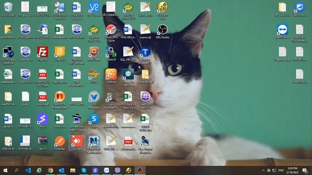Open Zalo from the taskbar
312x175 pixels.
tap(106, 170)
